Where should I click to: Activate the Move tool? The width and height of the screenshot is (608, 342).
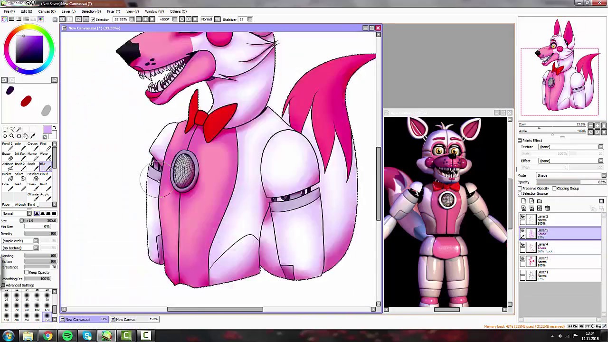(5, 136)
